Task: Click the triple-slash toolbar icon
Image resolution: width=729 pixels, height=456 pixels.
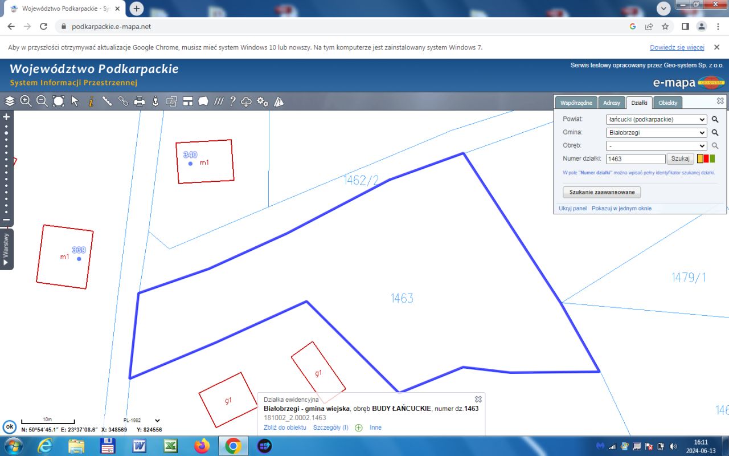Action: click(x=219, y=101)
